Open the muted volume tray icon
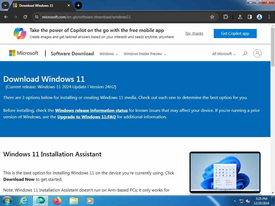The height and width of the screenshot is (206, 275). click(x=248, y=201)
